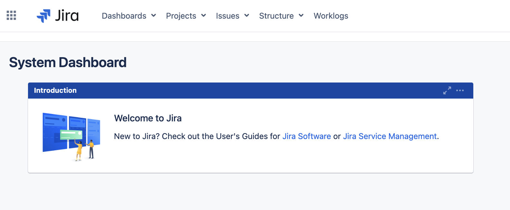Expand the Issues chevron
The height and width of the screenshot is (210, 510).
coord(247,15)
